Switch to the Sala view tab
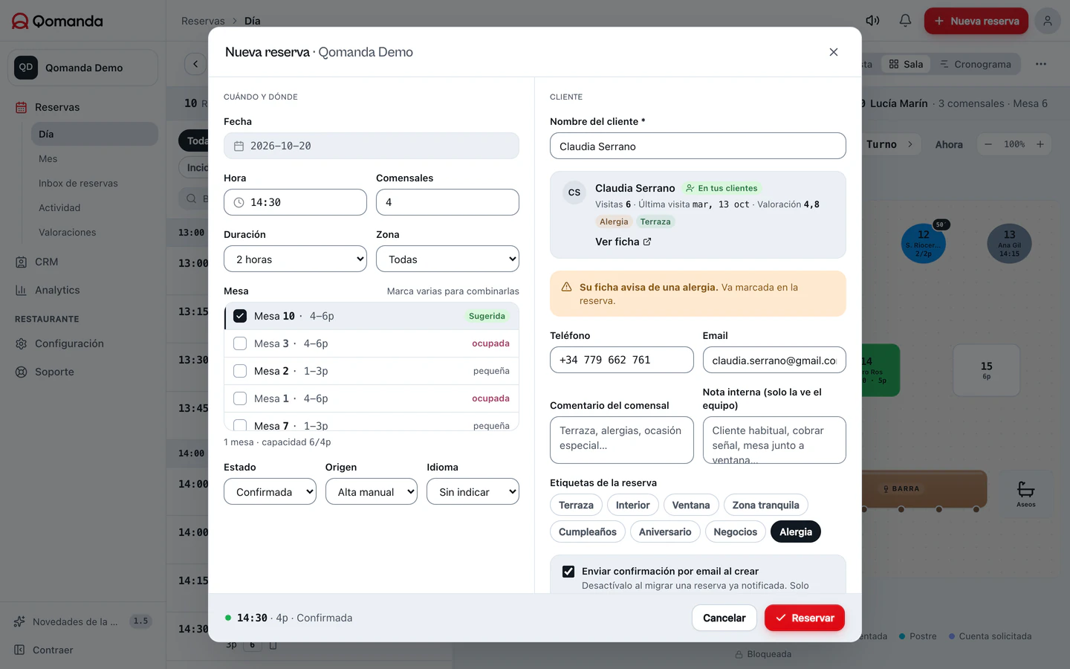Image resolution: width=1070 pixels, height=669 pixels. pyautogui.click(x=906, y=64)
